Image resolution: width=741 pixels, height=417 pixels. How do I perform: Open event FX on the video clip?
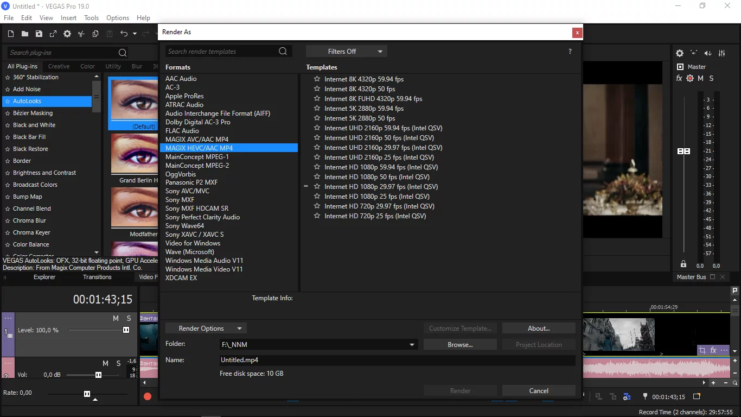(x=713, y=350)
